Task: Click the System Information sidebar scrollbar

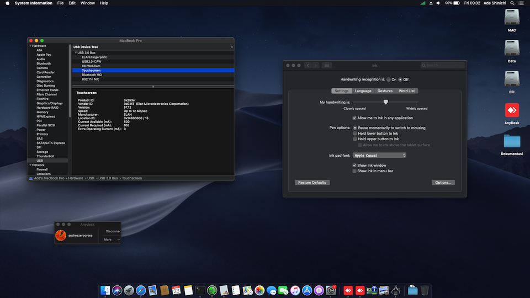Action: (70, 81)
